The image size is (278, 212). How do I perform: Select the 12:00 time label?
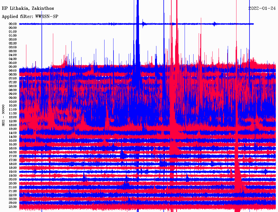point(13,117)
